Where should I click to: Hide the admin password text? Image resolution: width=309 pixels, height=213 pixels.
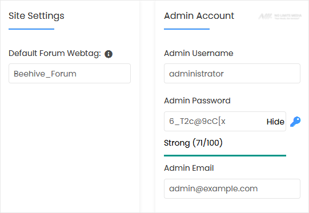point(275,122)
